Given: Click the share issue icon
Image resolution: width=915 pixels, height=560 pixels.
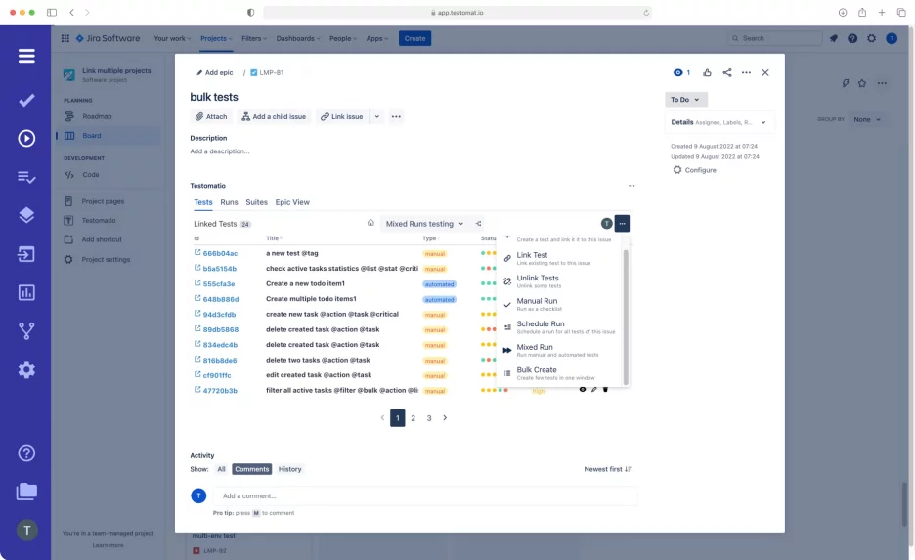Looking at the screenshot, I should point(727,72).
